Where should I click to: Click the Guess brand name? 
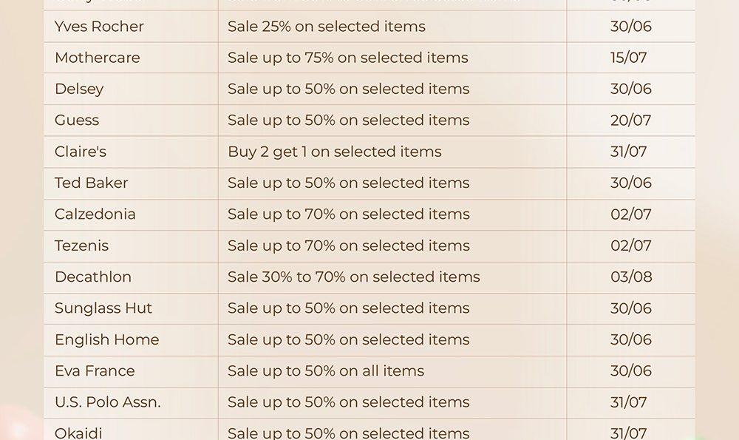coord(77,121)
